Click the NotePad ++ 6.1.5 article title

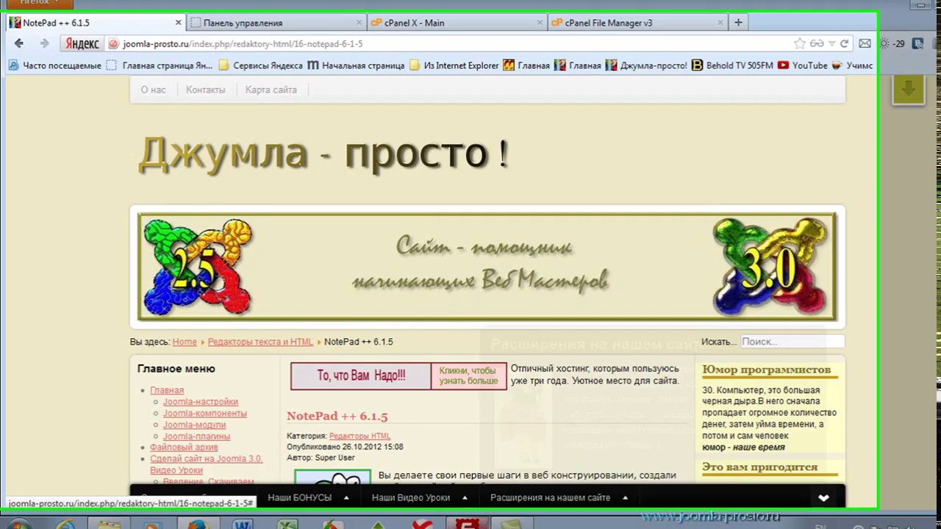click(337, 416)
